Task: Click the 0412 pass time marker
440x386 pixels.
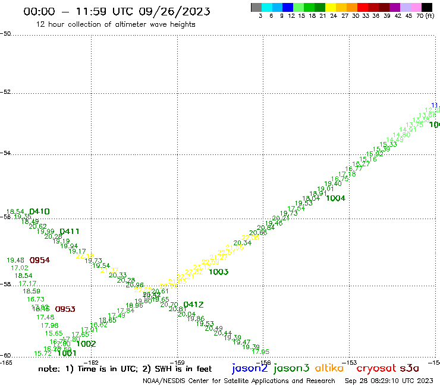Action: [193, 305]
